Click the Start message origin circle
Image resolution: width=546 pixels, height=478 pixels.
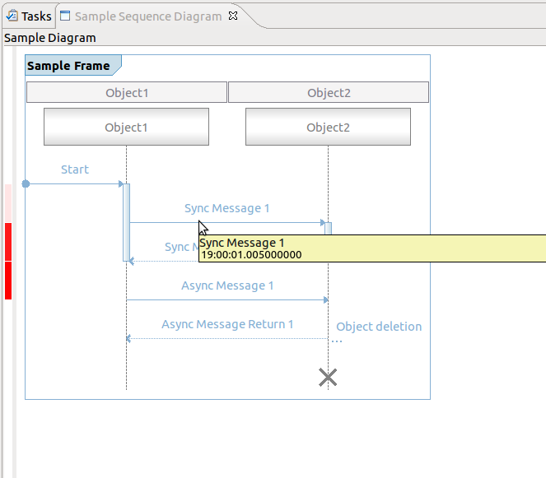pos(26,183)
